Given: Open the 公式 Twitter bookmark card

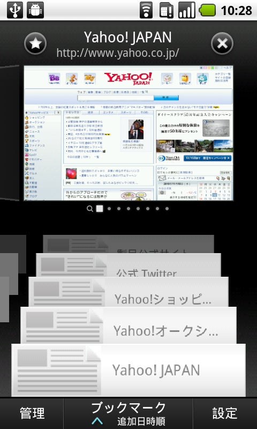Looking at the screenshot, I should tap(128, 265).
